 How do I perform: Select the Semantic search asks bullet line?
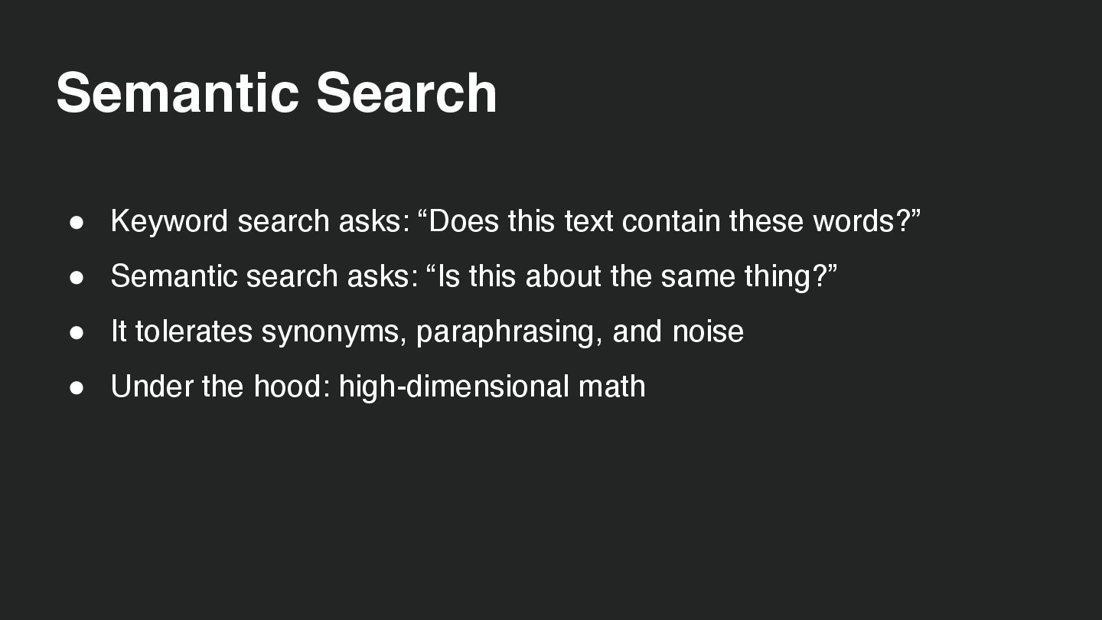(x=474, y=276)
